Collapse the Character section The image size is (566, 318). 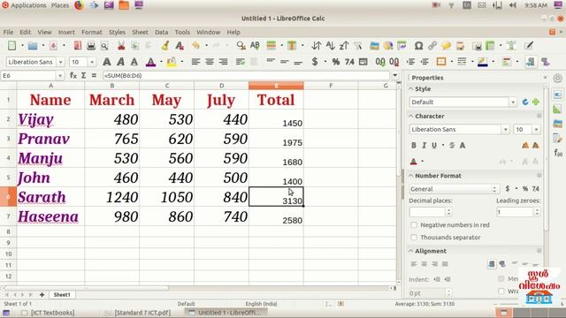point(411,116)
